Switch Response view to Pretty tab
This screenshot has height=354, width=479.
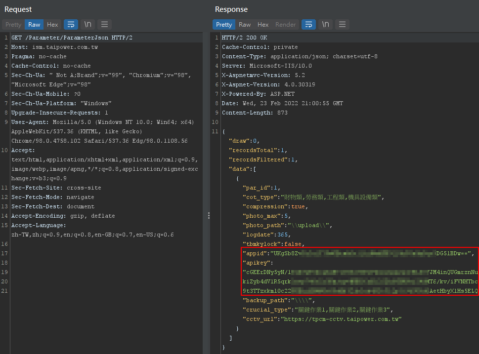[224, 24]
